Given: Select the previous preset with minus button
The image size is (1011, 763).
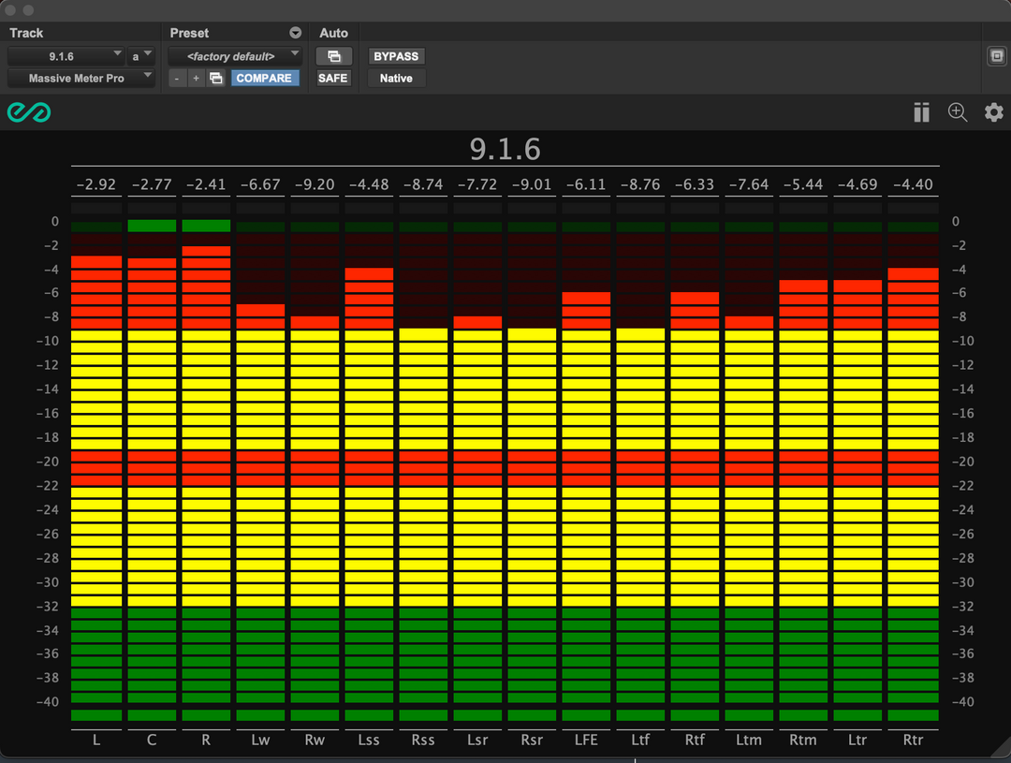Looking at the screenshot, I should [177, 79].
